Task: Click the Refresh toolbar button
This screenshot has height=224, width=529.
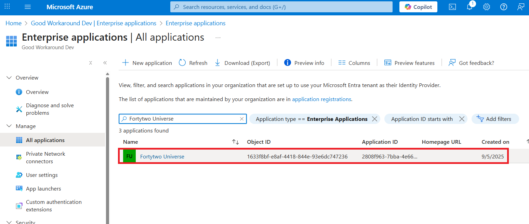Action: pyautogui.click(x=193, y=63)
